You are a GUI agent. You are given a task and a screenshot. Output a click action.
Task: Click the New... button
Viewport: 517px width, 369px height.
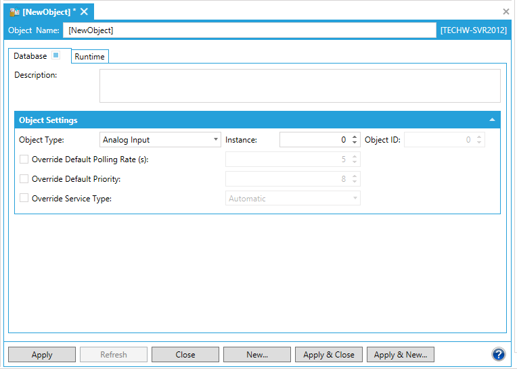pyautogui.click(x=257, y=355)
